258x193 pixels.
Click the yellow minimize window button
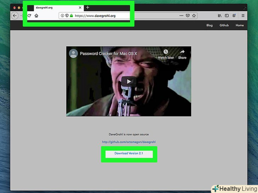point(19,8)
